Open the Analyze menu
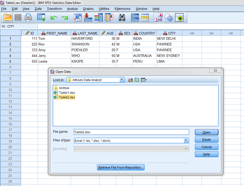Screen dimensions: 244x186 click(x=72, y=9)
